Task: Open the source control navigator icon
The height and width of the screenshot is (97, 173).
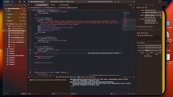Action: click(8, 5)
